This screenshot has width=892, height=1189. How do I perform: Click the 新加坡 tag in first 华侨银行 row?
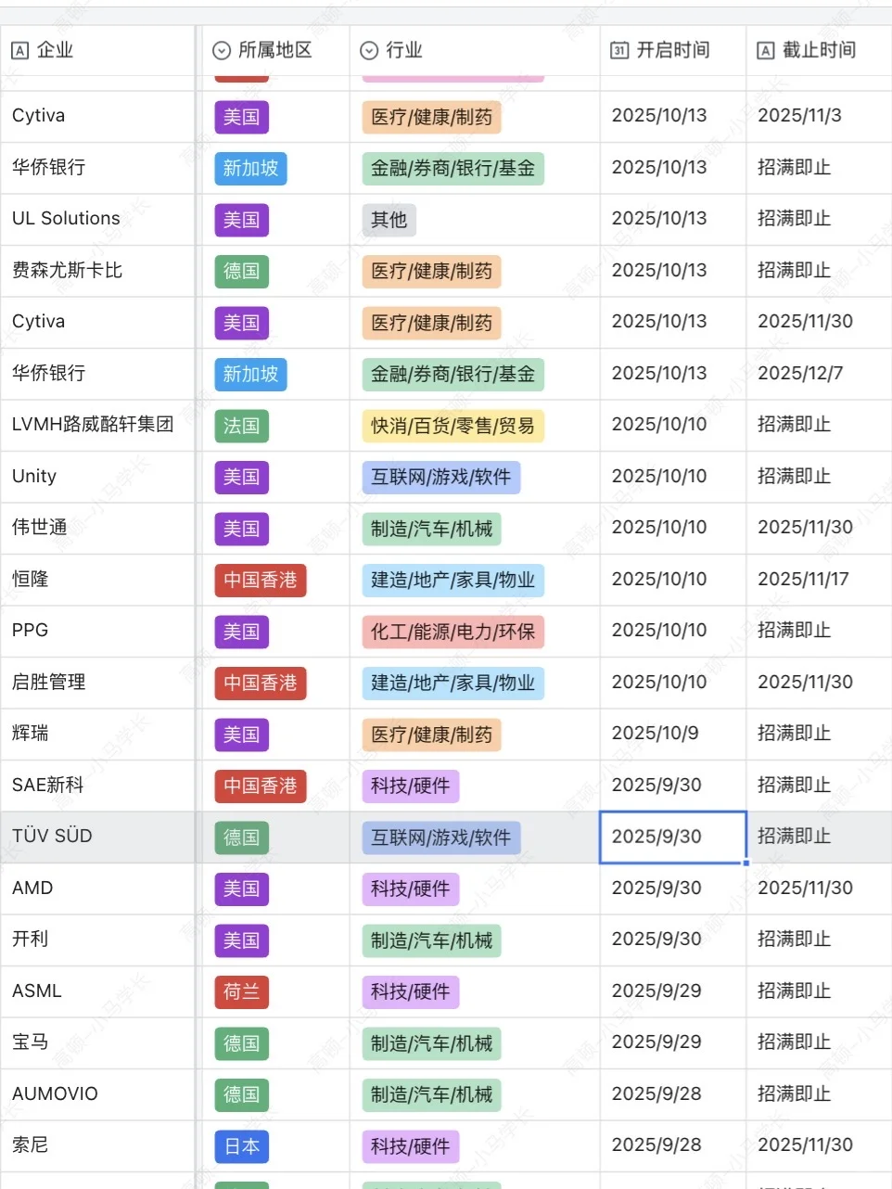click(x=251, y=168)
